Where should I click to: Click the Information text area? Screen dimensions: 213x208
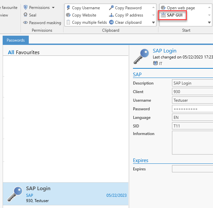[192, 143]
